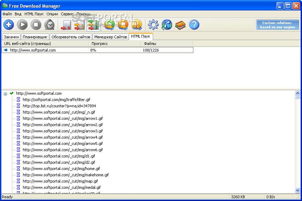Image resolution: width=302 pixels, height=201 pixels.
Task: Collapse the http://www.softportal.com tree node
Action: [5, 94]
